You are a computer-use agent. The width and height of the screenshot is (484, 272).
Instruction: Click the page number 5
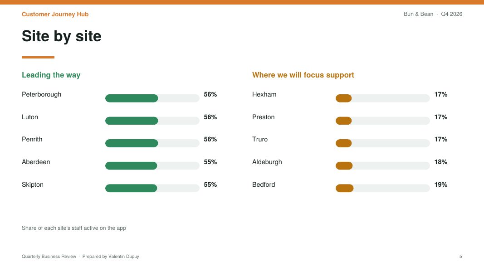click(460, 257)
